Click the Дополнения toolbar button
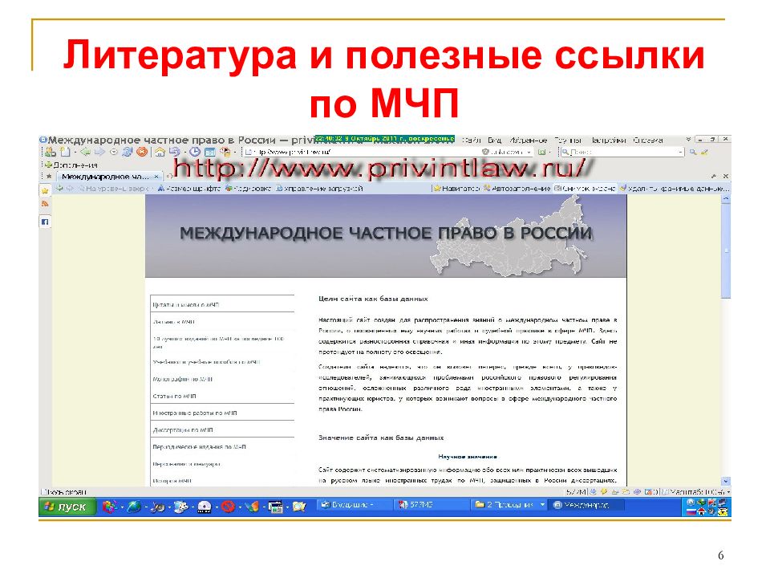 (71, 165)
